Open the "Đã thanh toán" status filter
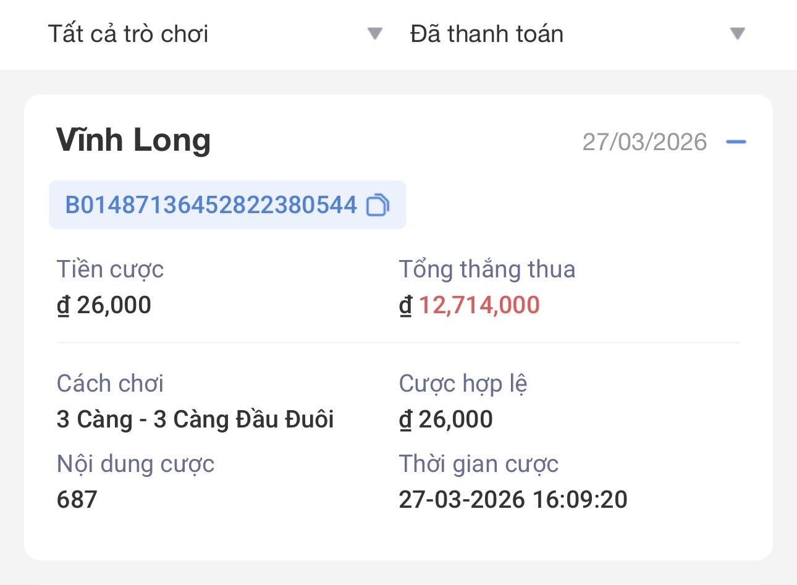 (x=487, y=34)
